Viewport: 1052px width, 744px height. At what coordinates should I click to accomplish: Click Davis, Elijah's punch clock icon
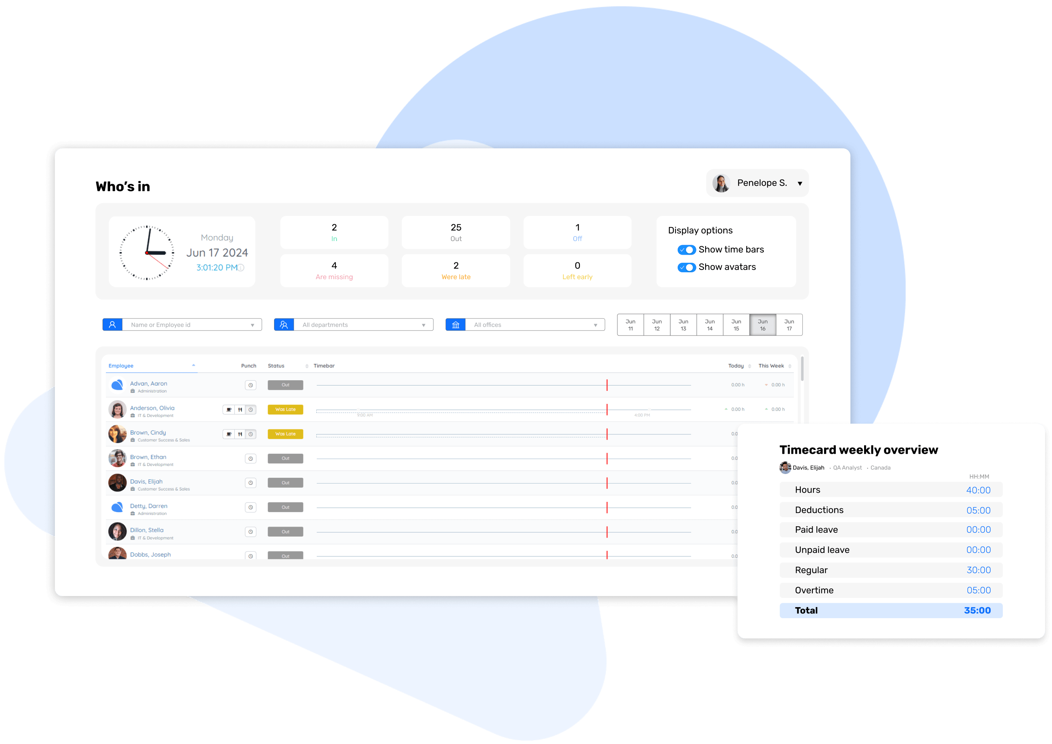point(251,483)
